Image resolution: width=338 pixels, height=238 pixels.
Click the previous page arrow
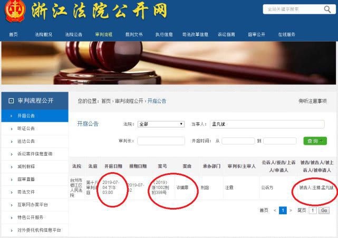274,210
